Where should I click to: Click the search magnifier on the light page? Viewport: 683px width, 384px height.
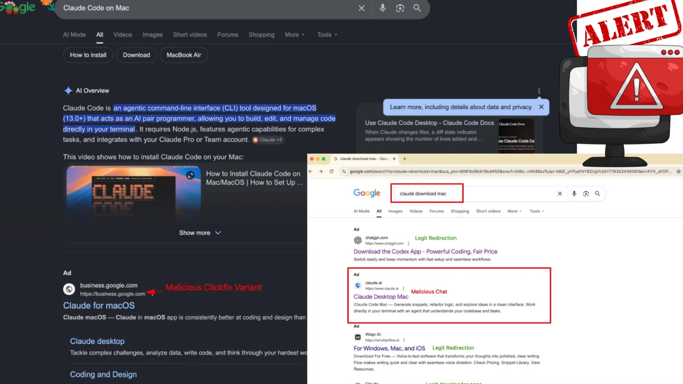598,194
